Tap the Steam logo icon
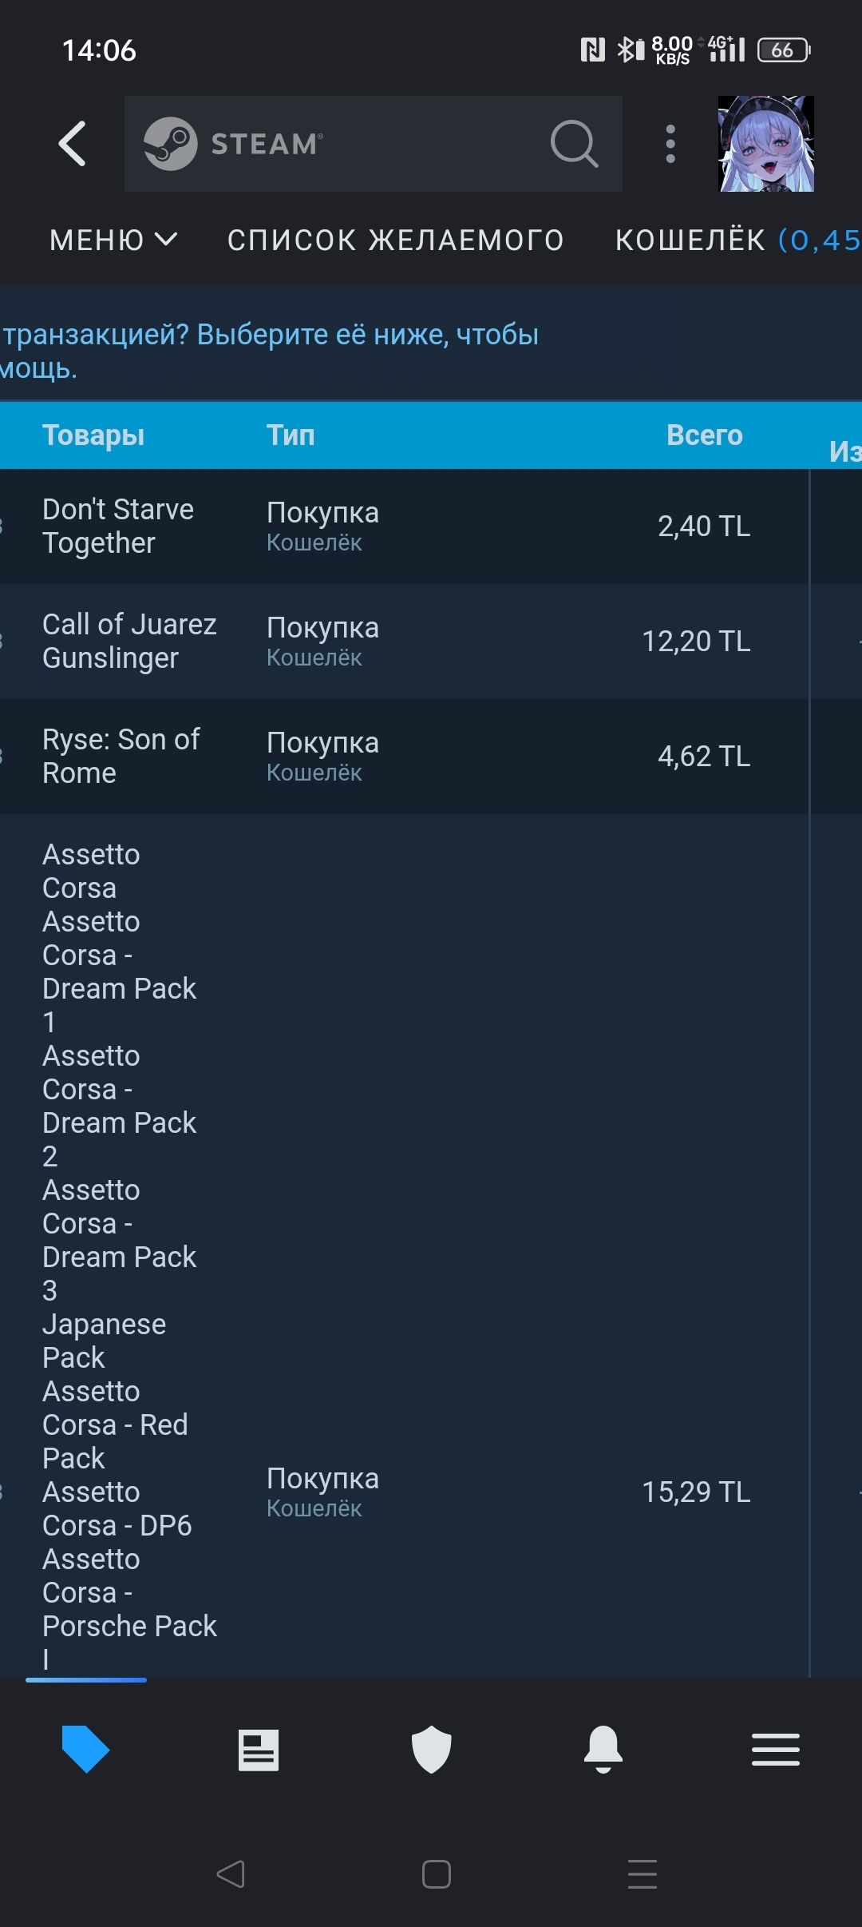The image size is (862, 1927). 170,144
